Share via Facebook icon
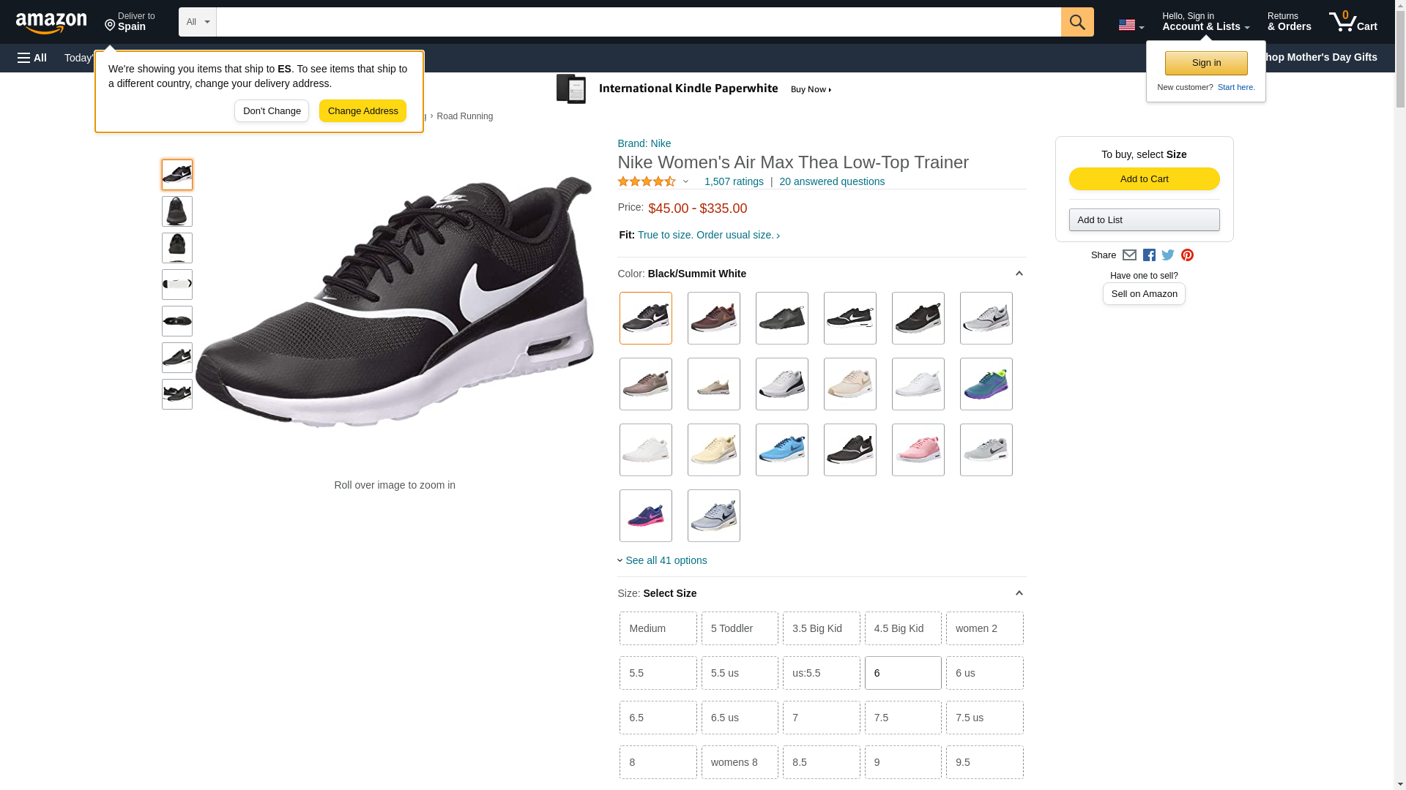 coord(1149,255)
